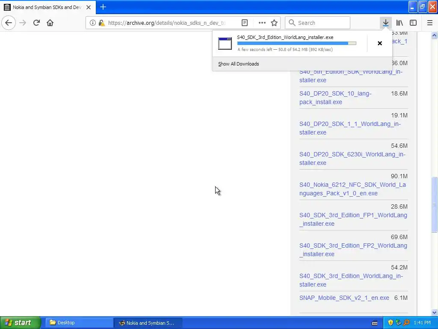Click the forward navigation arrow
Image resolution: width=438 pixels, height=329 pixels.
23,23
